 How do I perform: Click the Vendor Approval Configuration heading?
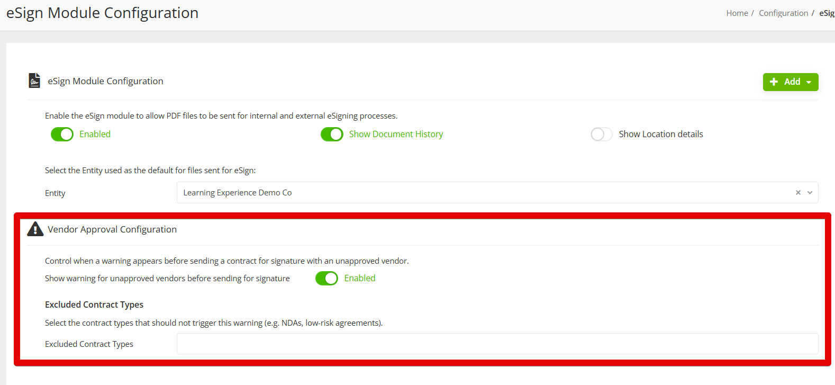pyautogui.click(x=112, y=229)
